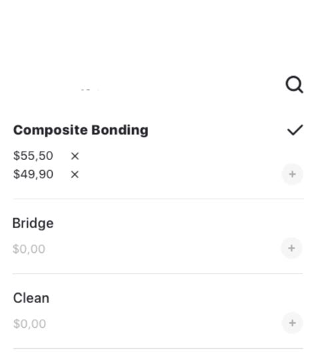Open search with the magnifier icon
This screenshot has height=361, width=316.
294,85
